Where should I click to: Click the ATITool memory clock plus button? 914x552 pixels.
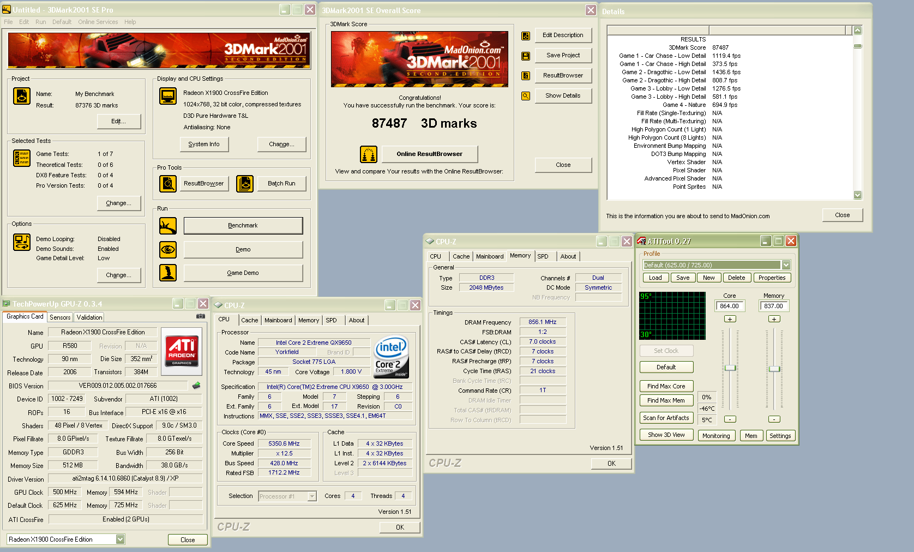(x=774, y=319)
